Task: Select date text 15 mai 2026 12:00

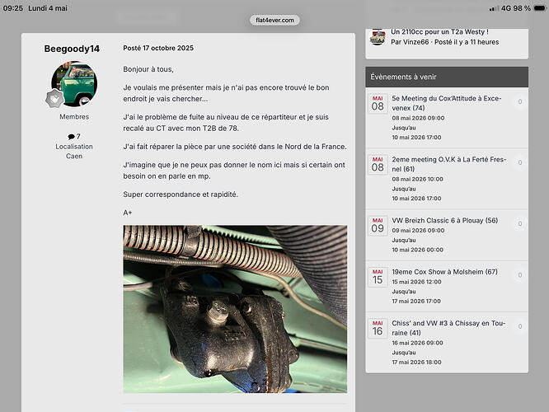Action: 416,282
